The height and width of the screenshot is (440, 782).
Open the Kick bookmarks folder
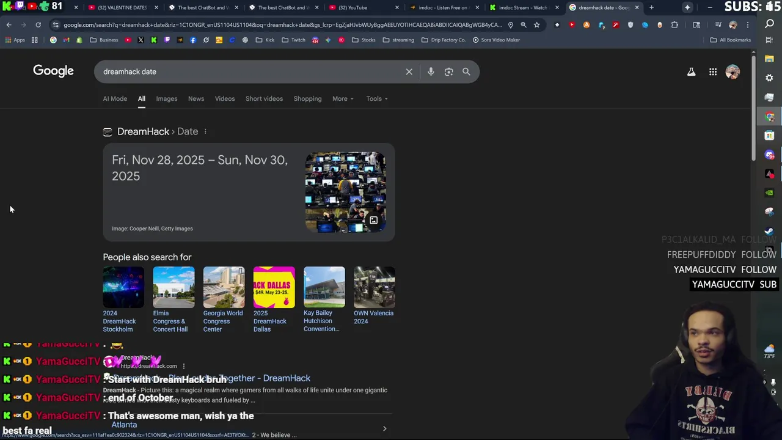265,40
